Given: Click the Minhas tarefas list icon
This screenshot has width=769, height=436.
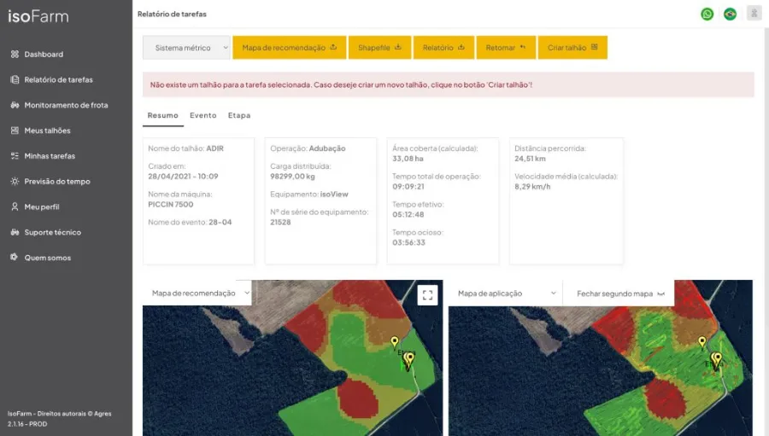Looking at the screenshot, I should tap(15, 156).
